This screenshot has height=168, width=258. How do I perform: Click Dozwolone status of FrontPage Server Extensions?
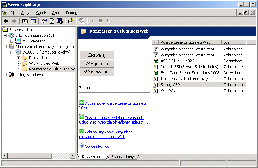[x=233, y=73]
